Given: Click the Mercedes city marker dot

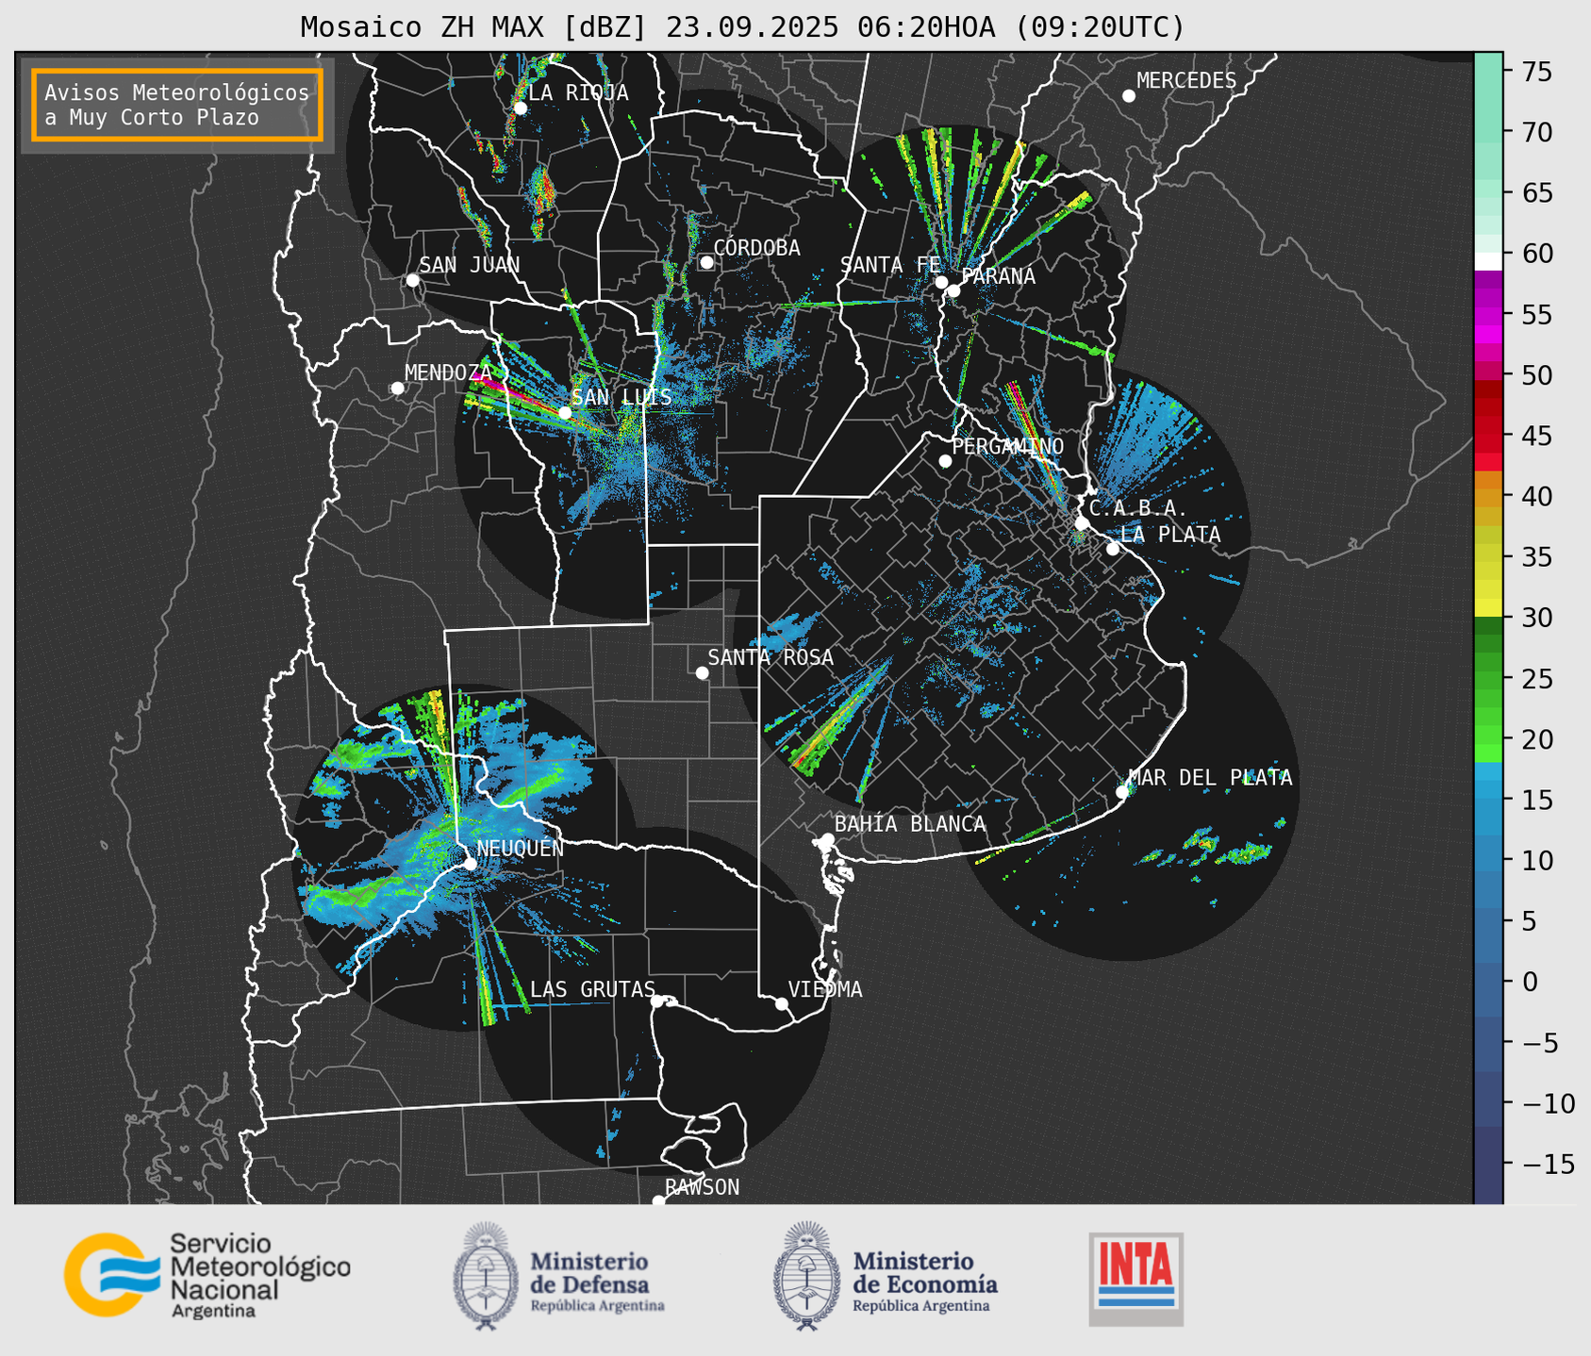Looking at the screenshot, I should click(x=1128, y=96).
